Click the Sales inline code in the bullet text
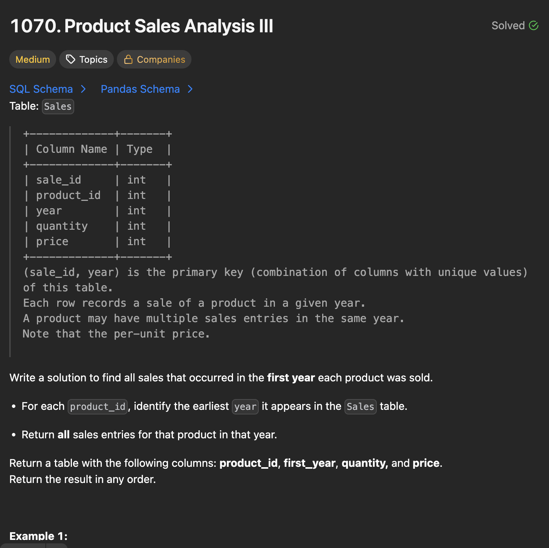 pos(360,406)
